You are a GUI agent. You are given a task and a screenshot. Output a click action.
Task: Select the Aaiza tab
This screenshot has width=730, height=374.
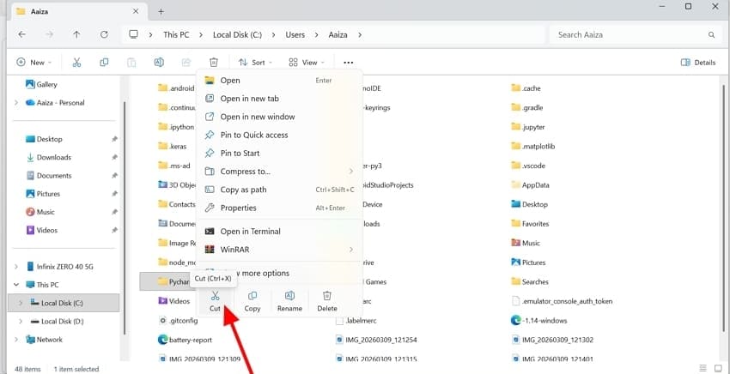point(78,11)
